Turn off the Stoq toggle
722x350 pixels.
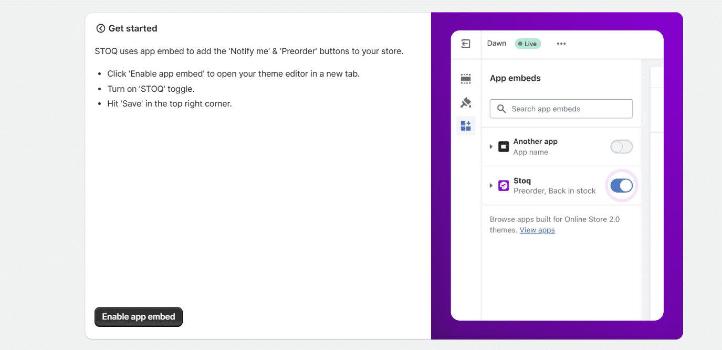[621, 186]
